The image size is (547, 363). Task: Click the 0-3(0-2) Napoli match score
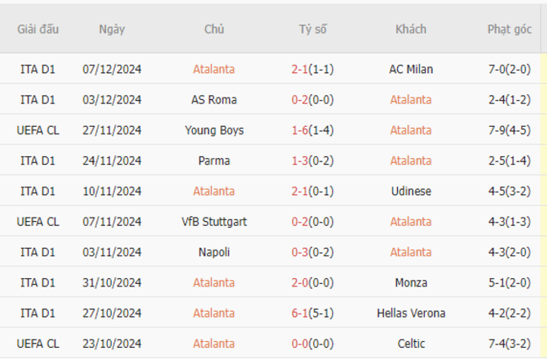coord(312,252)
